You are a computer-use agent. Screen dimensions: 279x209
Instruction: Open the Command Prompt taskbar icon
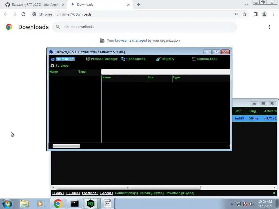[x=75, y=204]
